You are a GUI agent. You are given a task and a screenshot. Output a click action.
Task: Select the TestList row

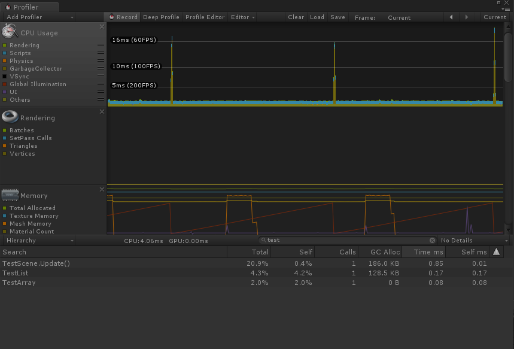(252, 273)
